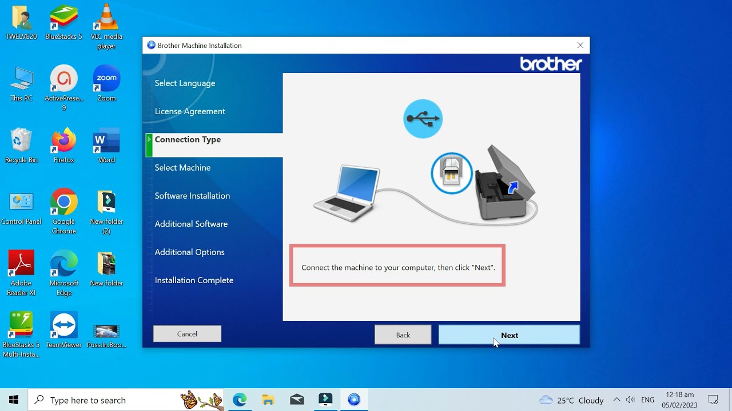This screenshot has height=411, width=732.
Task: Select the Select Language step
Action: [185, 83]
